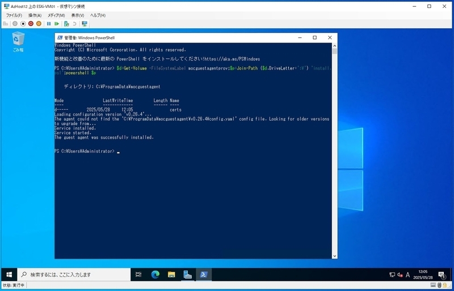Open Server Manager from the guest taskbar

tap(188, 275)
